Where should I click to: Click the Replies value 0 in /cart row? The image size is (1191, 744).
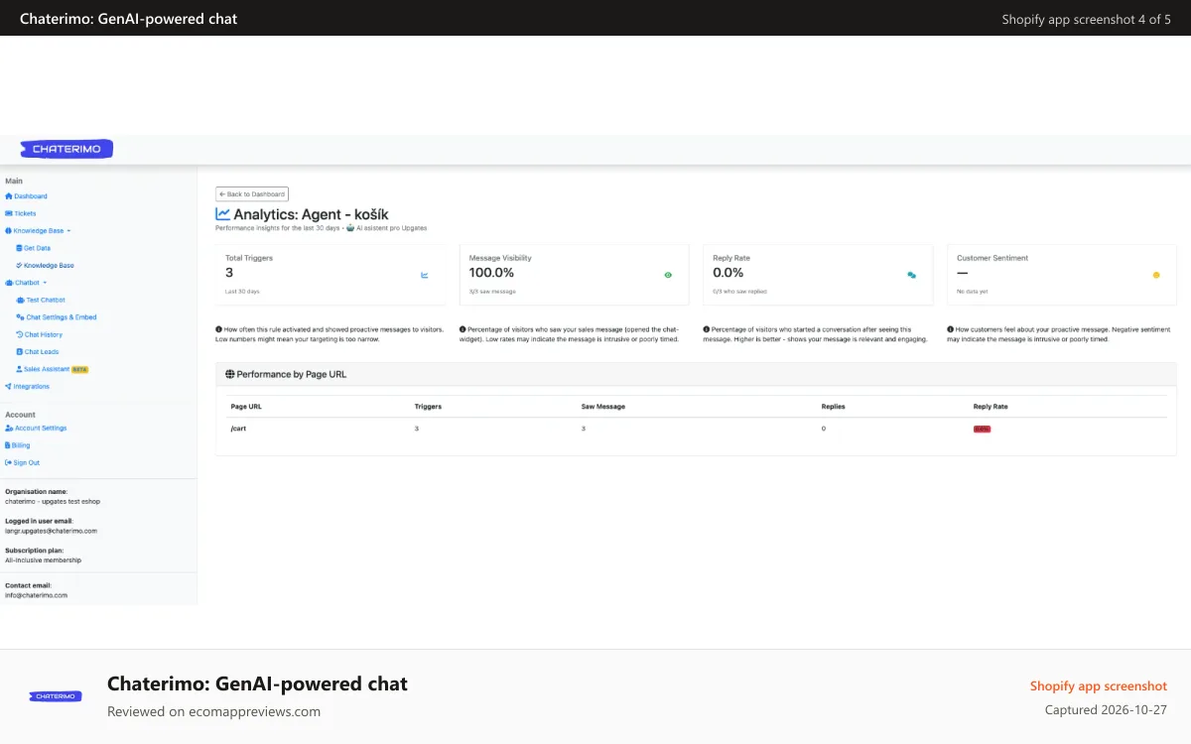pos(823,429)
